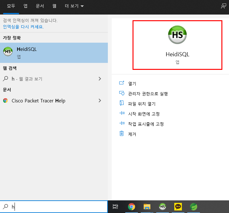
Task: Expand web search result chevron arrow
Action: tap(100, 79)
